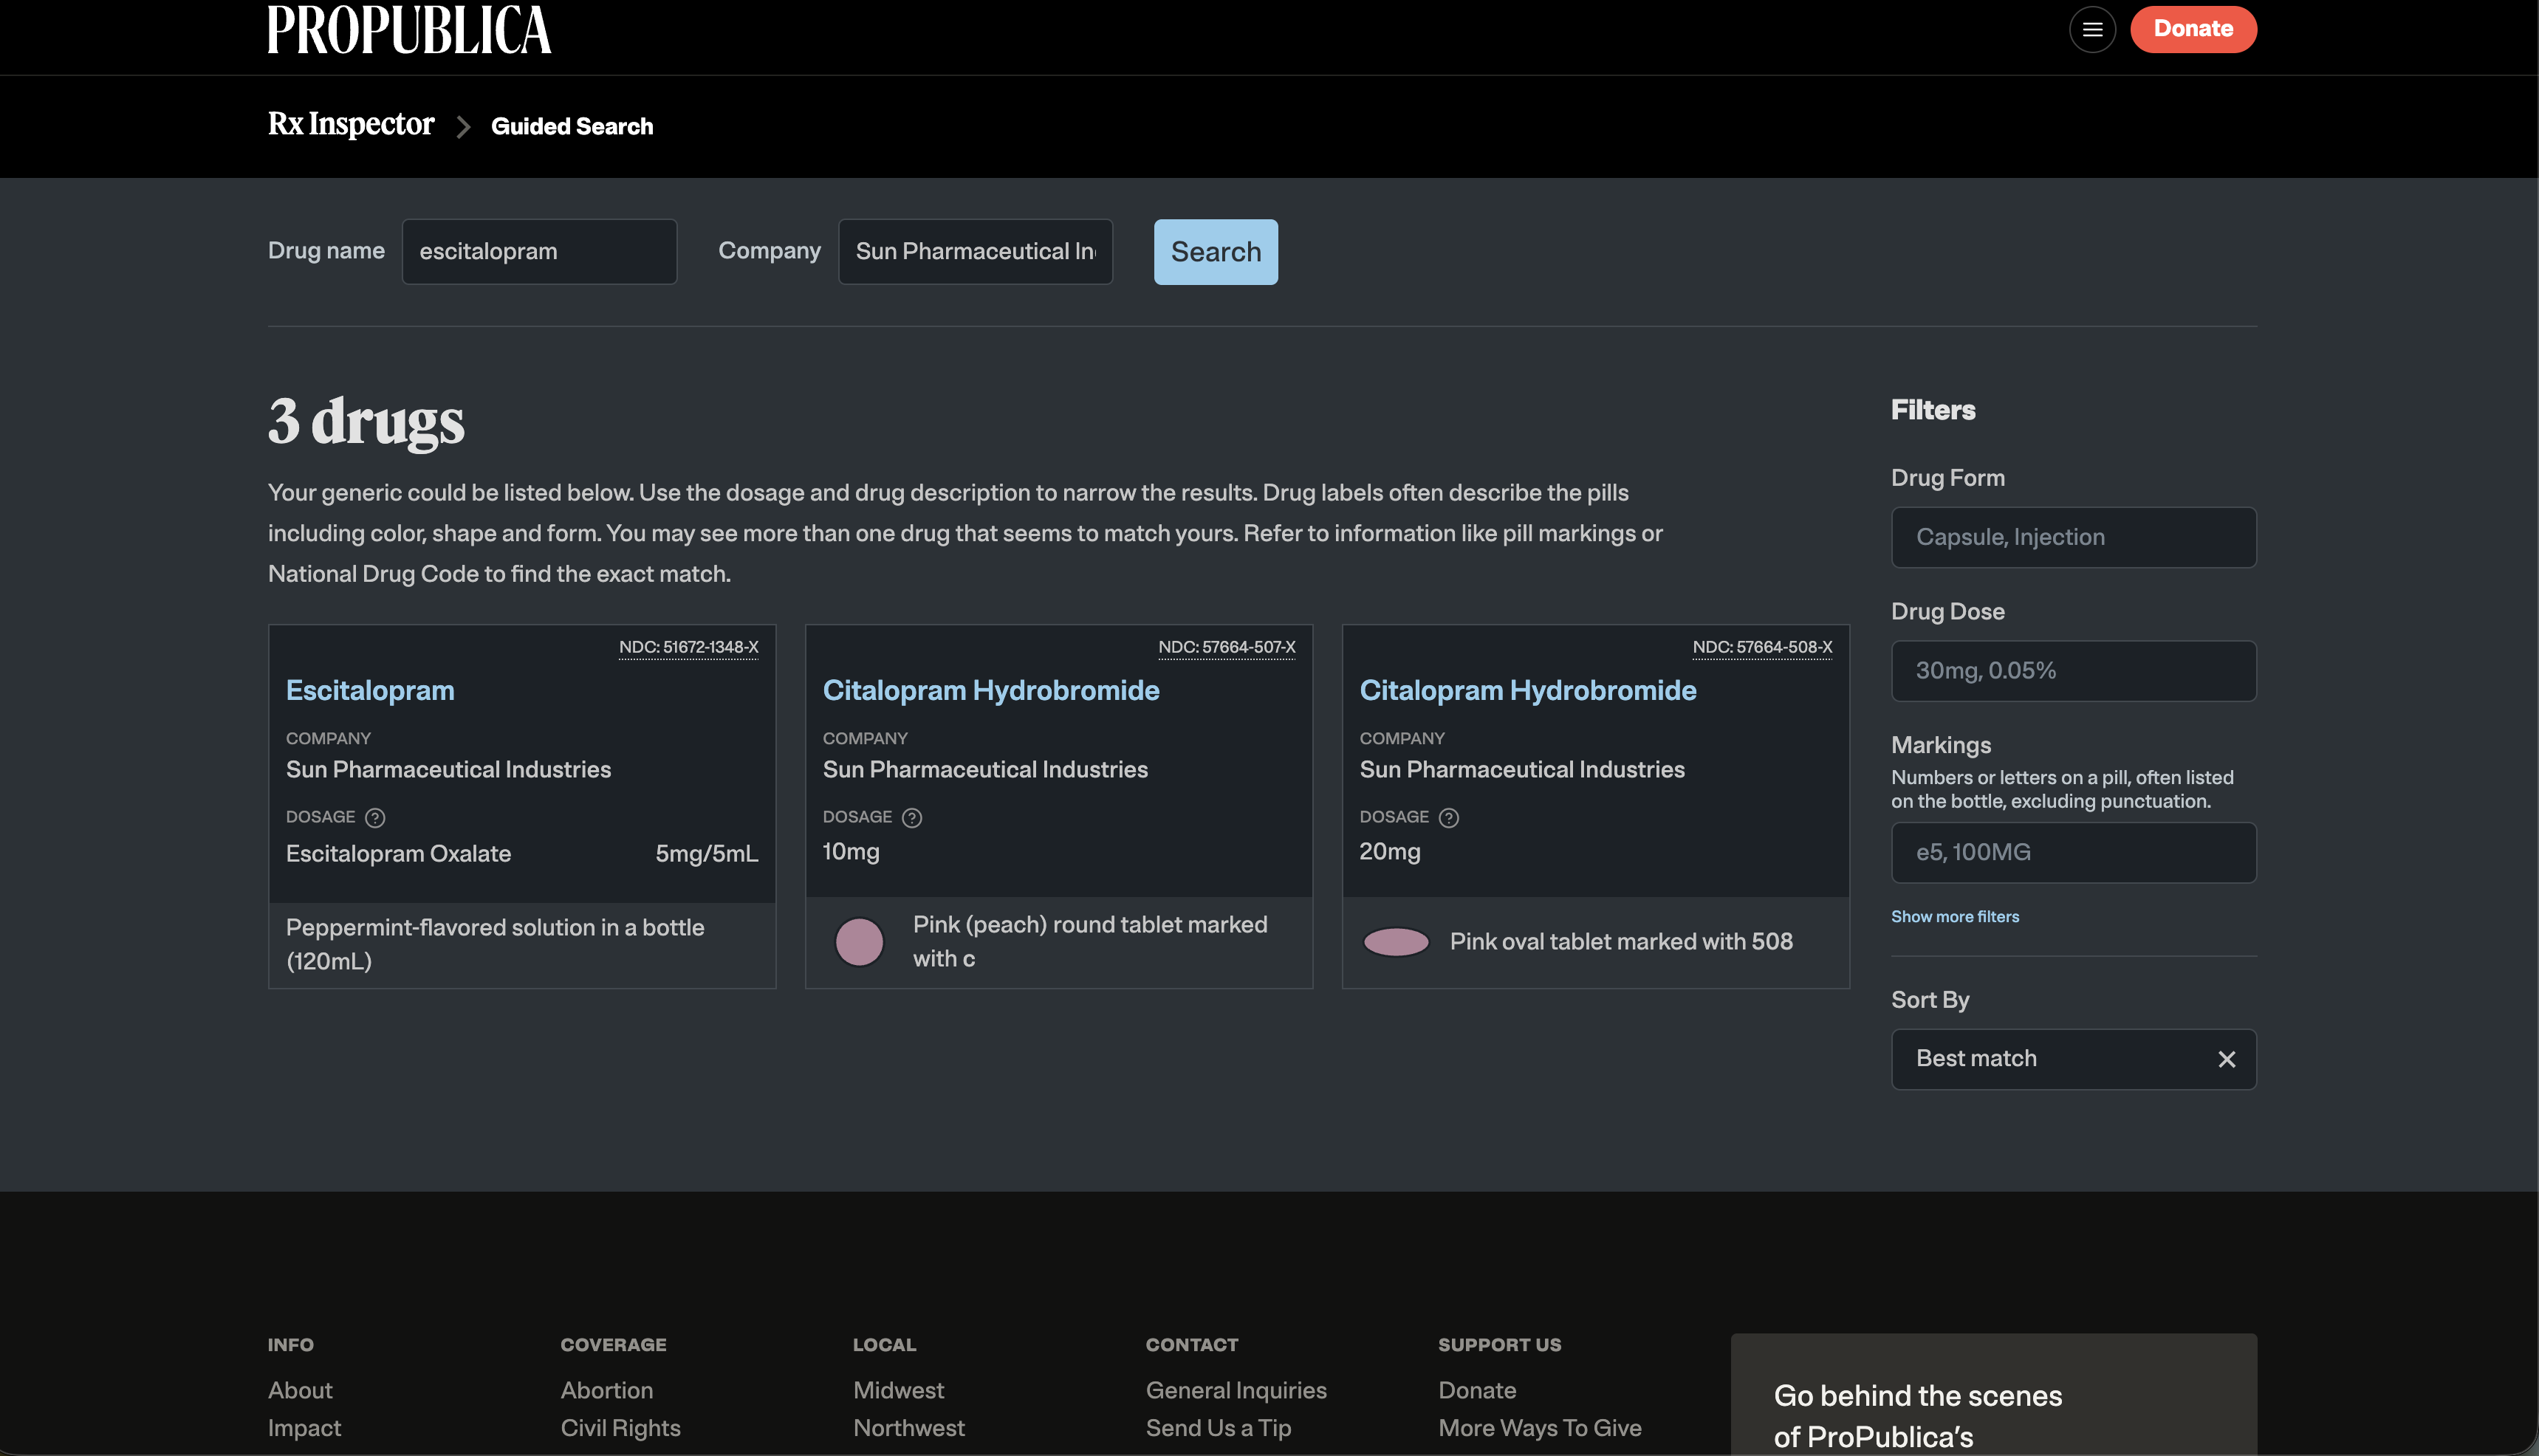Click NDC: 51672-1348-X label
The width and height of the screenshot is (2539, 1456).
(688, 647)
